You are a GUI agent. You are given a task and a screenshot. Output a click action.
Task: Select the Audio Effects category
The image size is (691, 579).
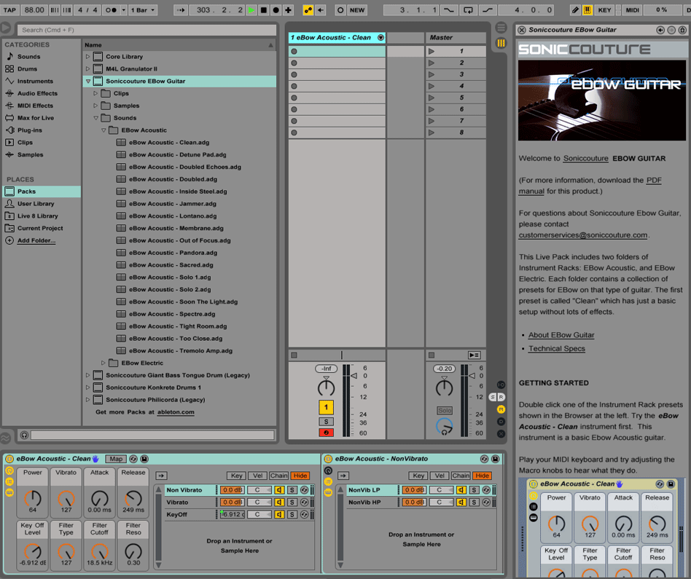click(x=37, y=93)
